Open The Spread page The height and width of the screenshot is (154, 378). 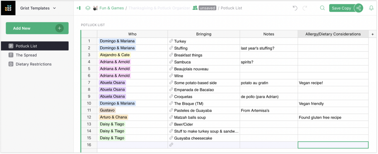coord(35,55)
